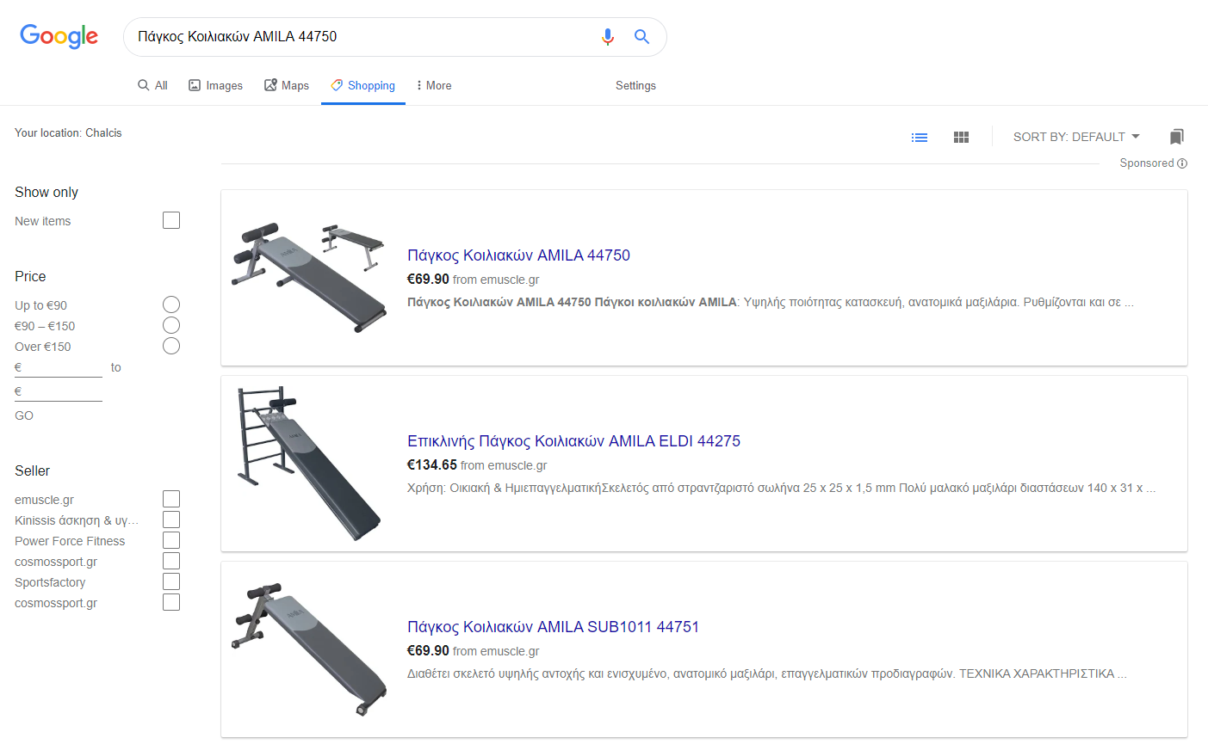Image resolution: width=1208 pixels, height=744 pixels.
Task: Open saved items bookmark icon
Action: click(1177, 137)
